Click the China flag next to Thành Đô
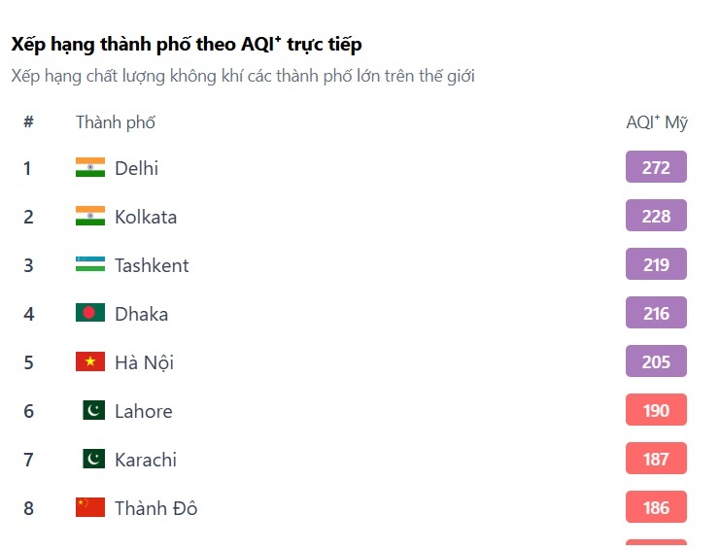This screenshot has height=549, width=720. tap(90, 507)
